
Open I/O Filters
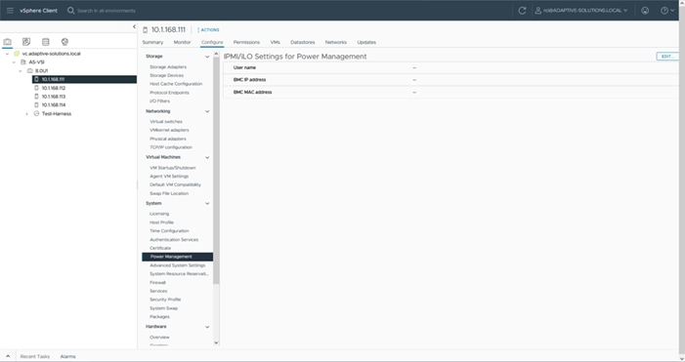tap(160, 101)
